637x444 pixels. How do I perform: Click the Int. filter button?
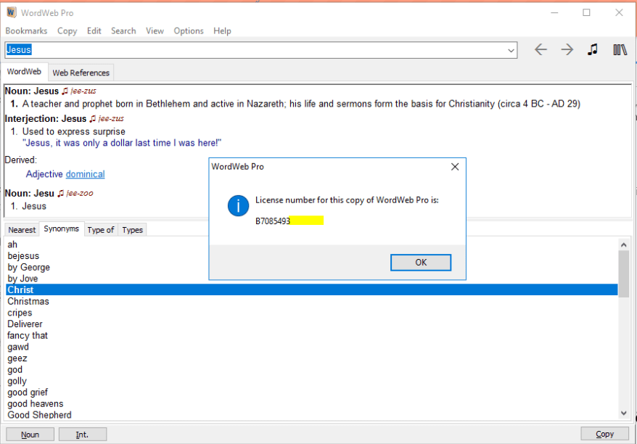click(x=83, y=435)
